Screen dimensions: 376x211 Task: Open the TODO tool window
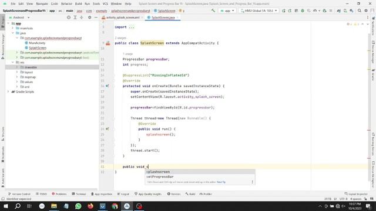[x=41, y=194]
